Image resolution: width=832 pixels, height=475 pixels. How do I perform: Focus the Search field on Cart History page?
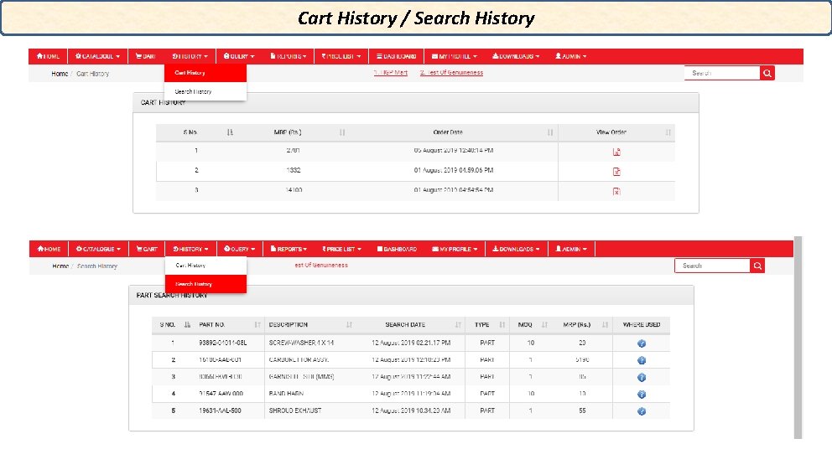(722, 73)
